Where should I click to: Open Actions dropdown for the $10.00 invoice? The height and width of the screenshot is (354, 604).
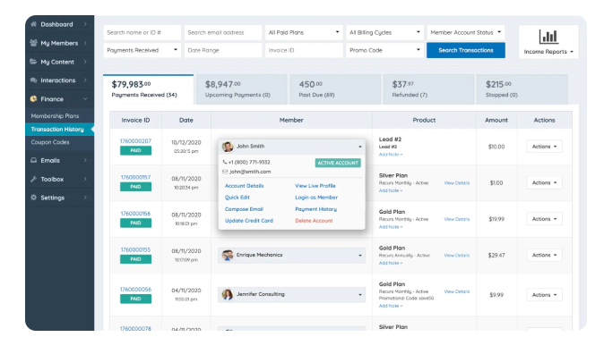(544, 147)
